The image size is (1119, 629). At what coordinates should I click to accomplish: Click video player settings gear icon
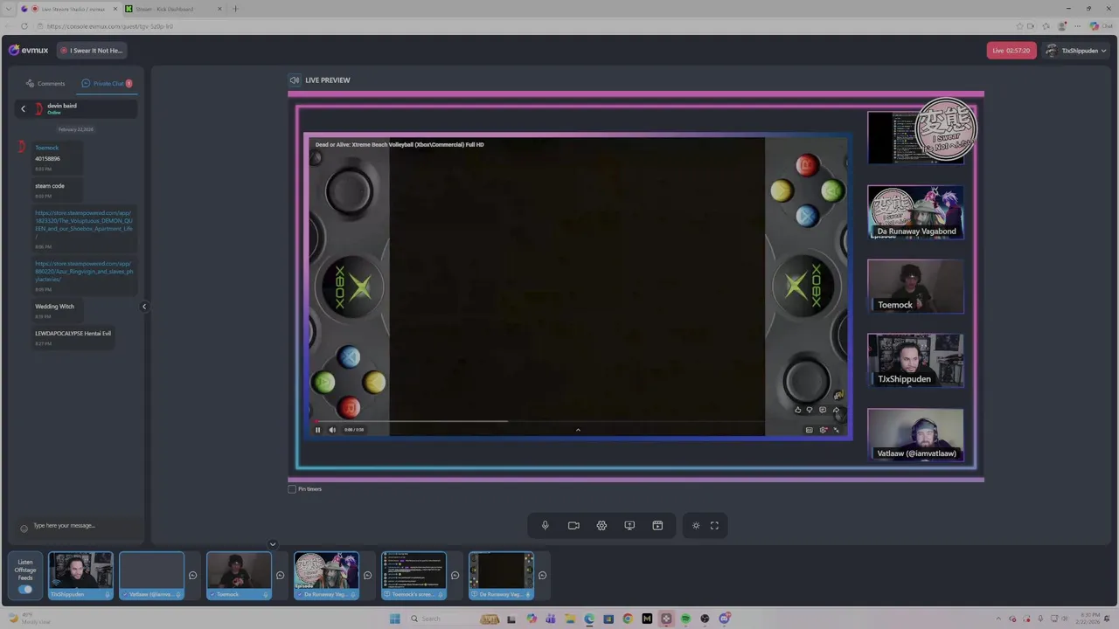[x=823, y=430]
